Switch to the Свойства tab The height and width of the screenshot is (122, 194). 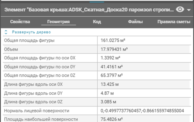(x=20, y=22)
